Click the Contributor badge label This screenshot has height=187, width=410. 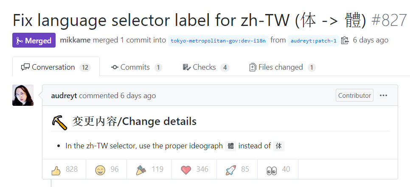[x=354, y=95]
